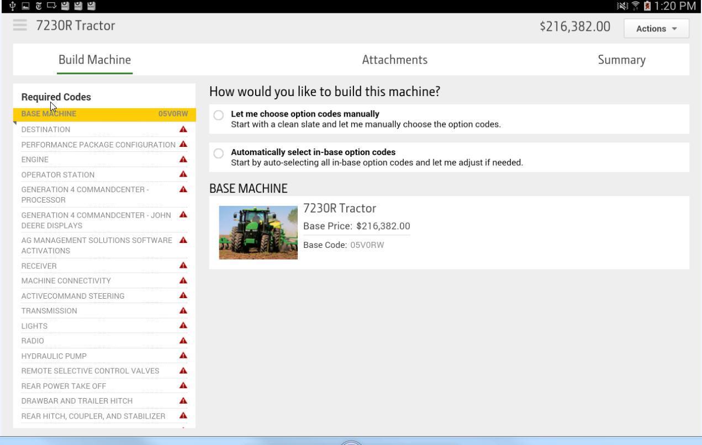
Task: Click the warning icon beside DESTINATION
Action: pos(183,129)
